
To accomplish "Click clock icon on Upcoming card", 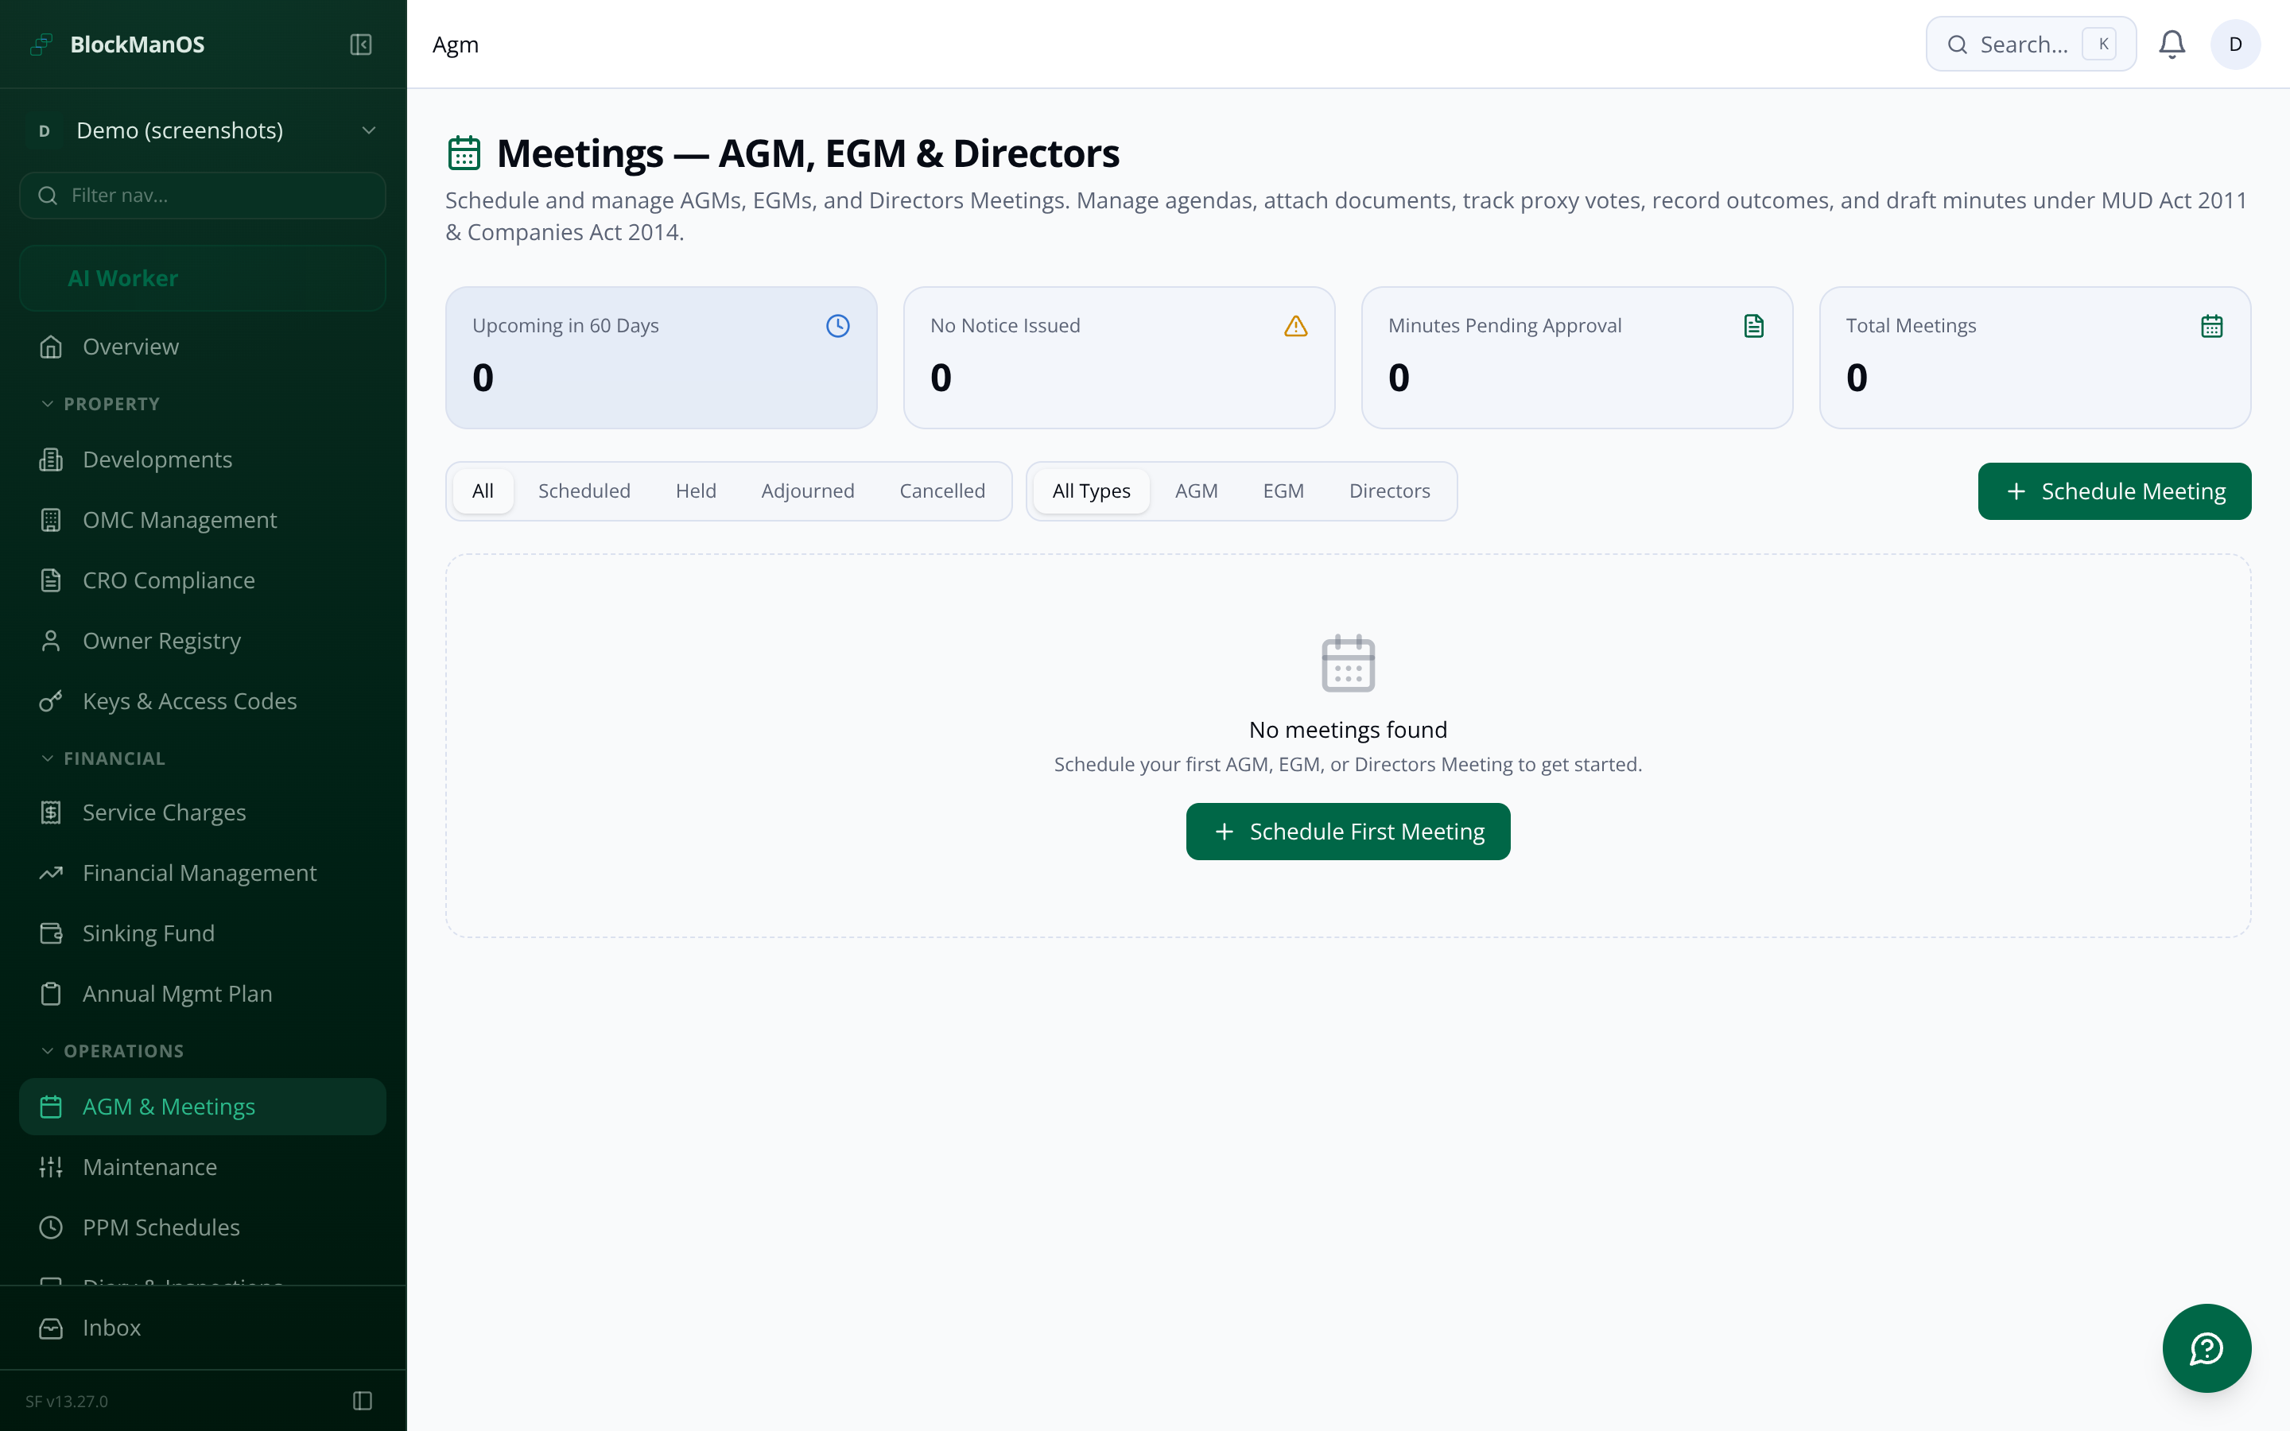I will (x=837, y=326).
